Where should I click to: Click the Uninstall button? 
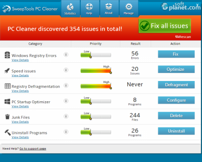(x=176, y=131)
